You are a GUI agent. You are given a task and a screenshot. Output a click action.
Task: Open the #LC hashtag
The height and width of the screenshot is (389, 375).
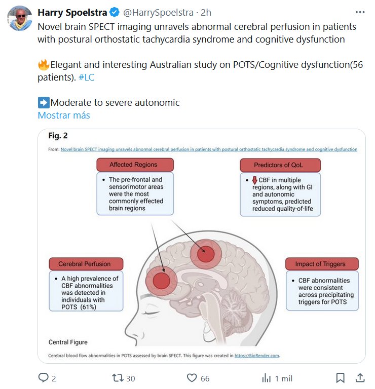pos(87,77)
